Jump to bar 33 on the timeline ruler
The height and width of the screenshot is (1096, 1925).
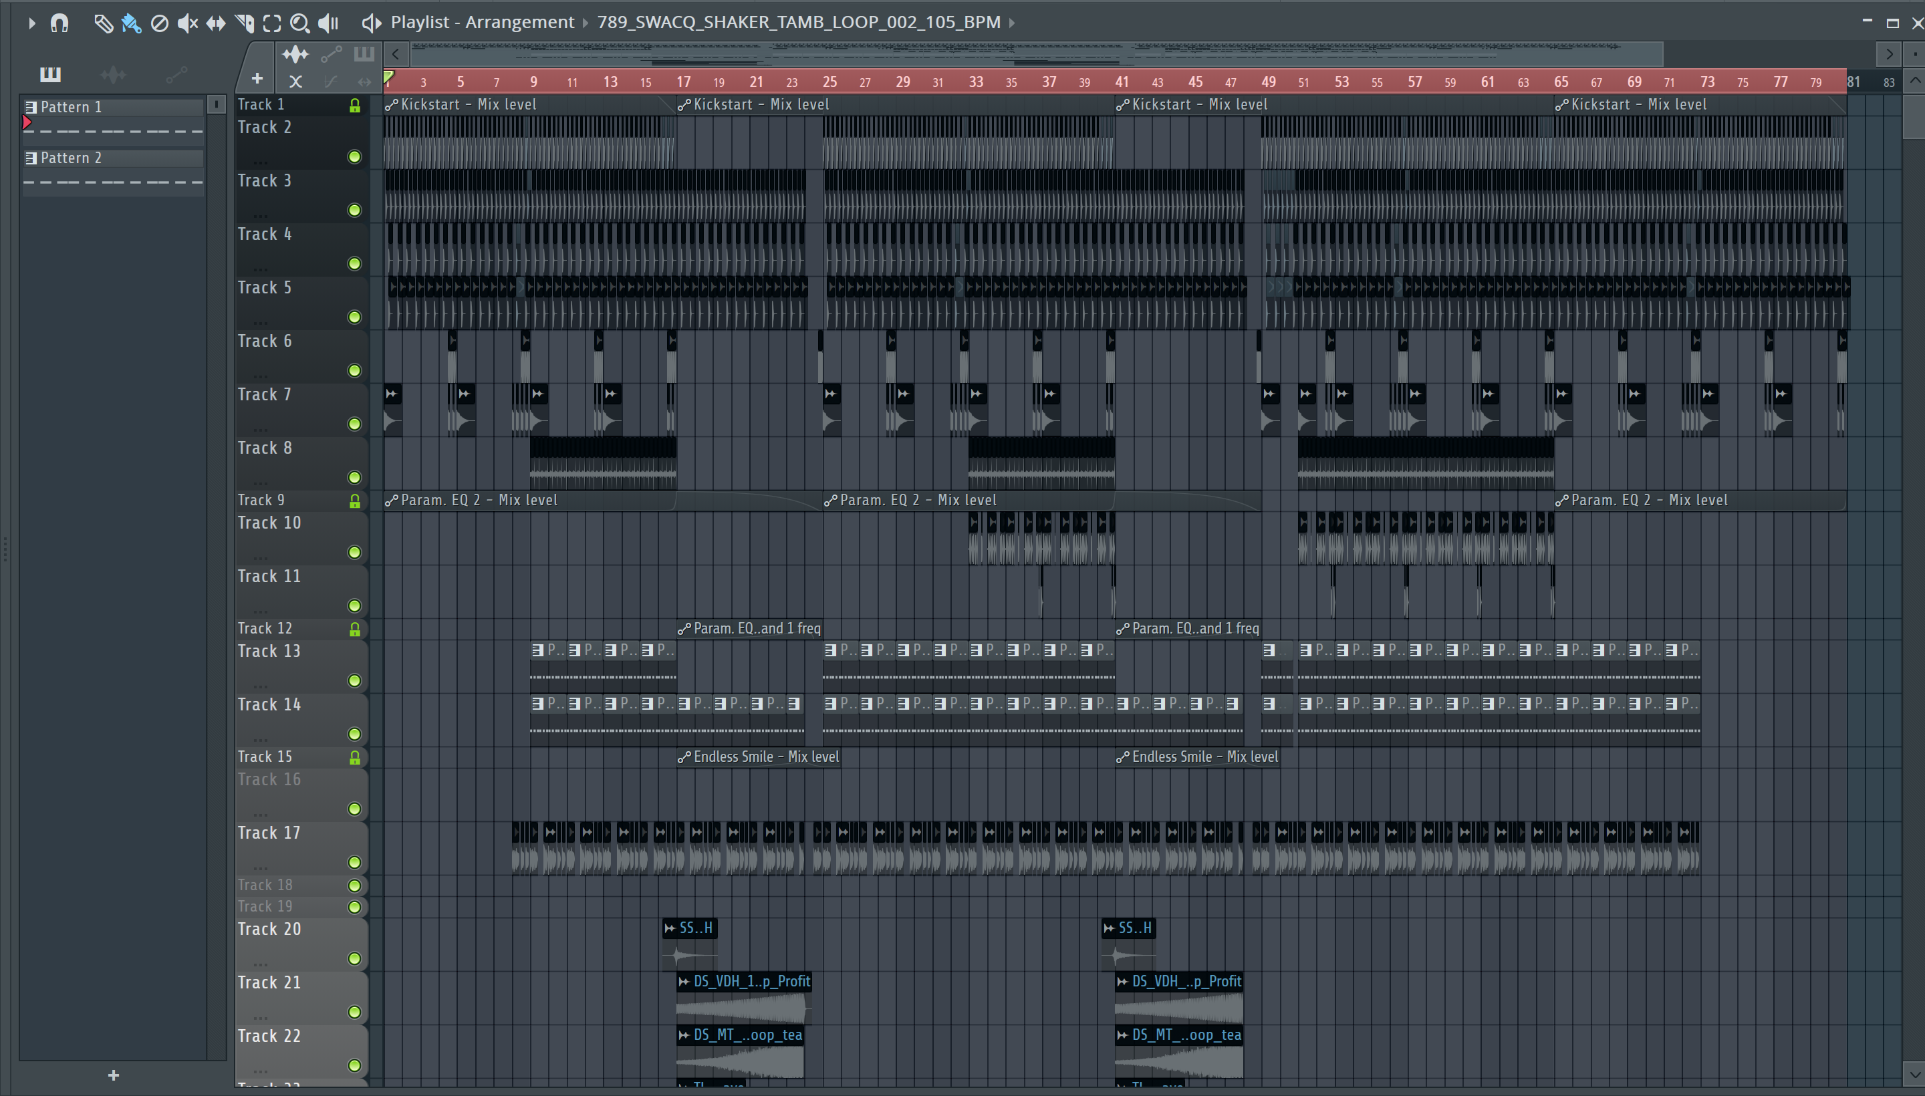coord(976,82)
